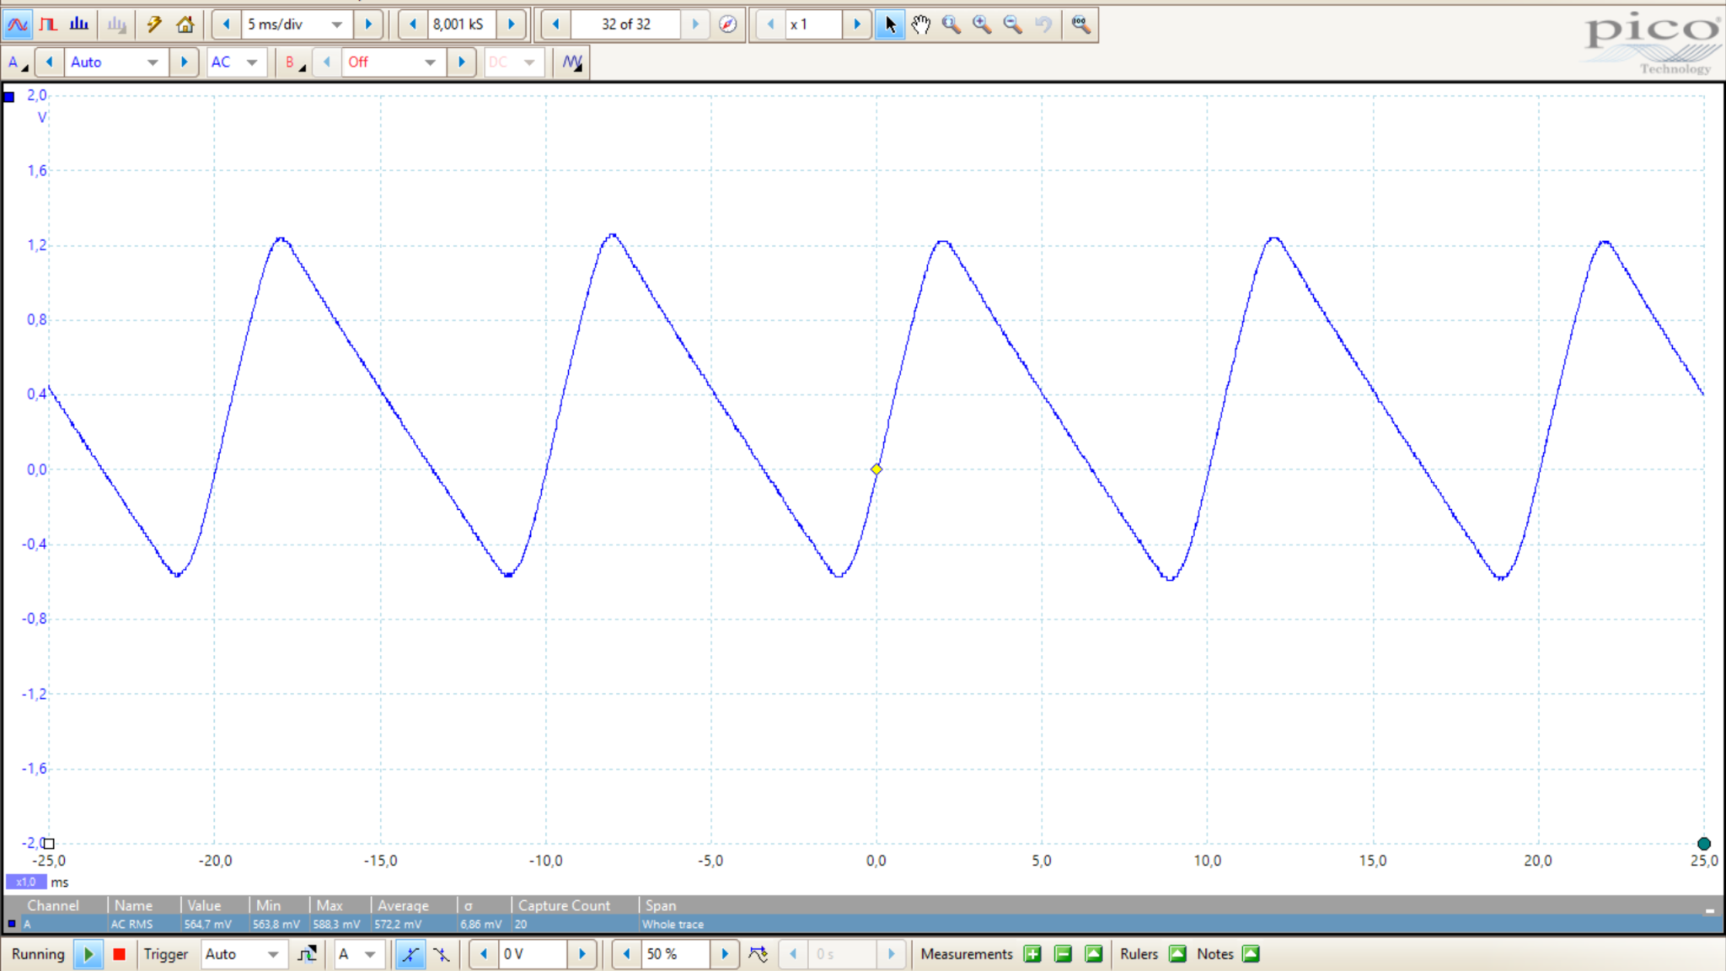Screen dimensions: 1726x971
Task: Collapse the measurements table minimize mark
Action: tap(1710, 910)
